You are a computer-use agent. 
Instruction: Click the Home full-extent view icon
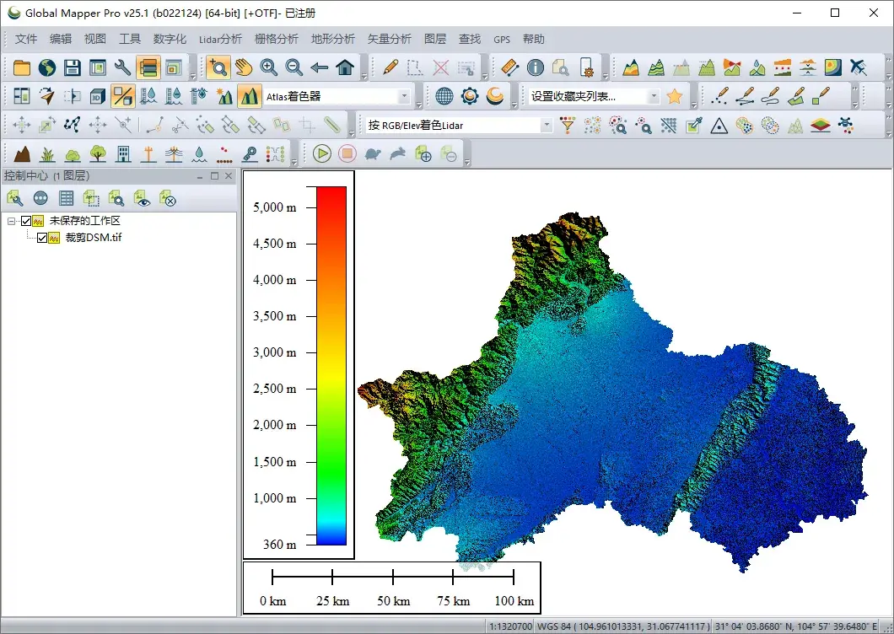[344, 67]
